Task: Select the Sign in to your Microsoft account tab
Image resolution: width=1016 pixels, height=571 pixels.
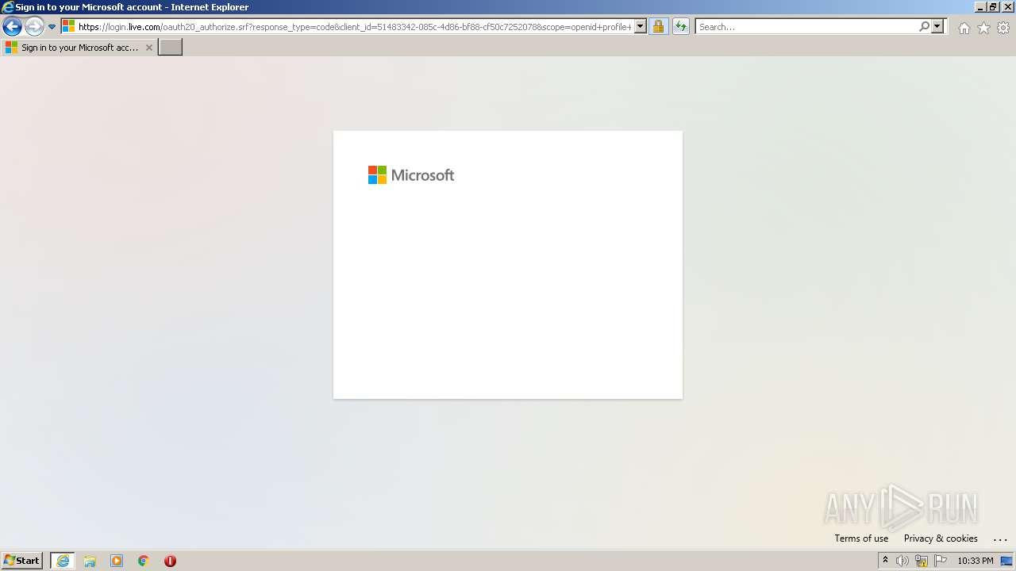Action: [x=79, y=48]
